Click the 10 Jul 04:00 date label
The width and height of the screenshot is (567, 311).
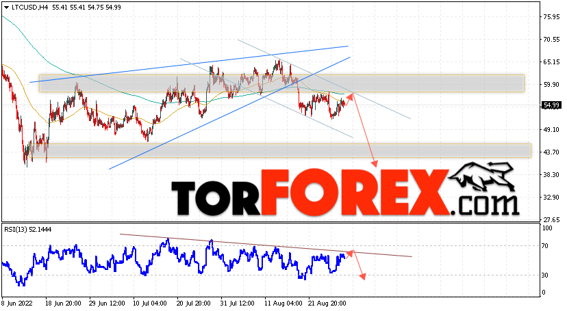(151, 303)
